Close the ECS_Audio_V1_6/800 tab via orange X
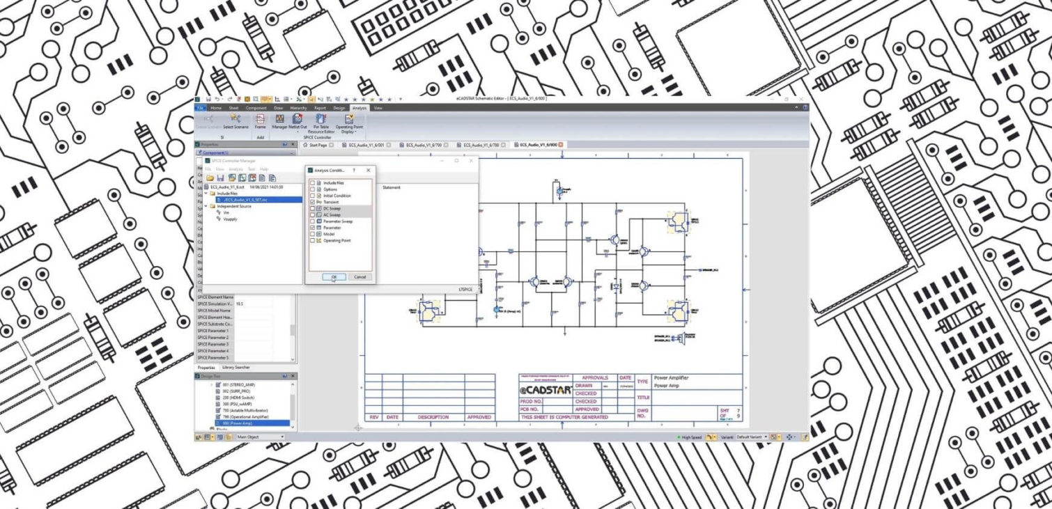 (560, 145)
